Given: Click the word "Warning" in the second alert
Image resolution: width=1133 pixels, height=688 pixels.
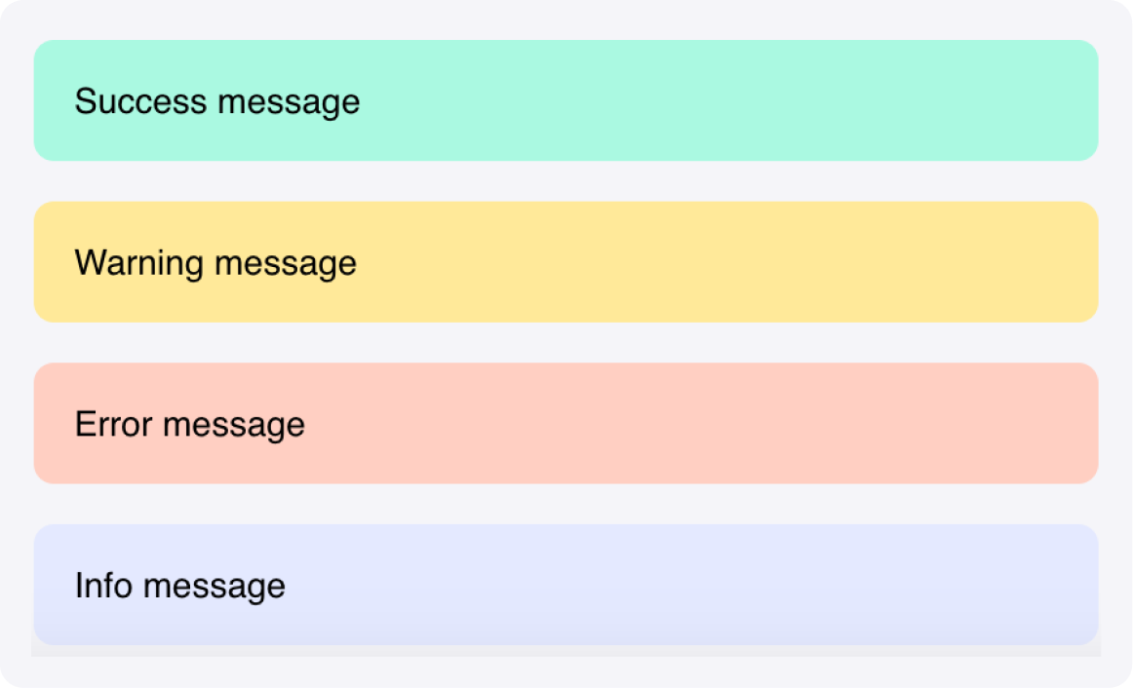Looking at the screenshot, I should (x=138, y=263).
